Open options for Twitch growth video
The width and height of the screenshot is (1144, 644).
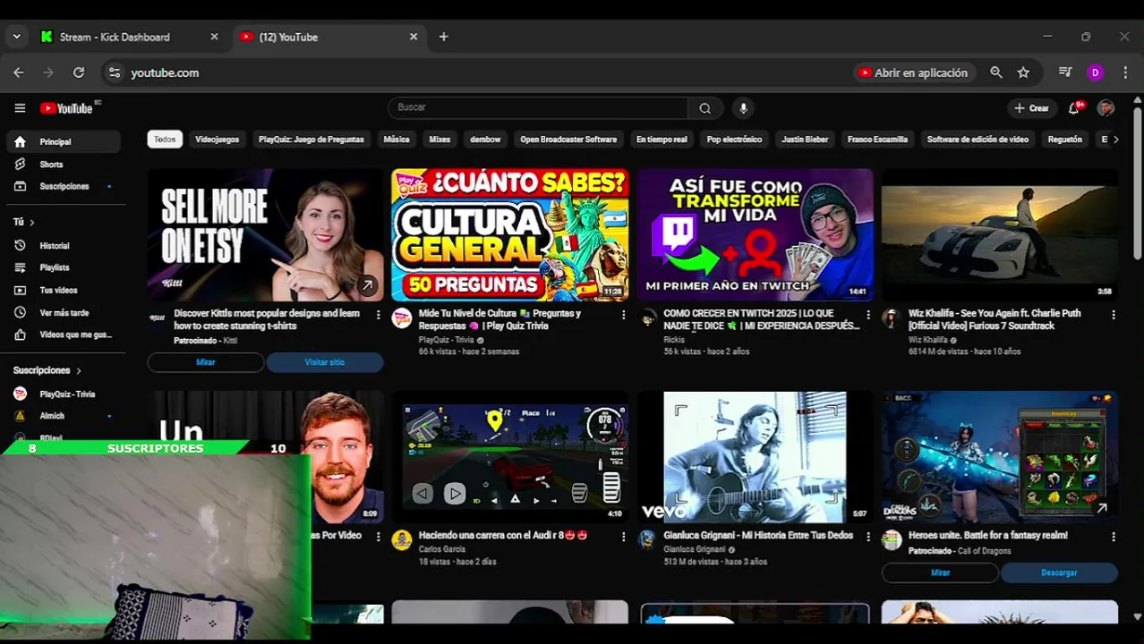click(x=868, y=315)
